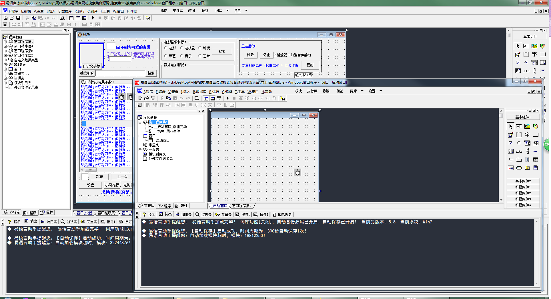
Task: Select 外部文件记录表 in front window tree
Action: click(x=160, y=159)
